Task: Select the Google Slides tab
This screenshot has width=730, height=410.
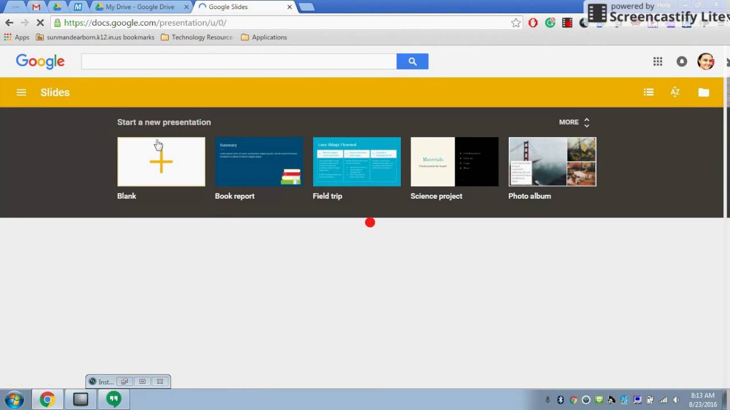Action: 245,7
